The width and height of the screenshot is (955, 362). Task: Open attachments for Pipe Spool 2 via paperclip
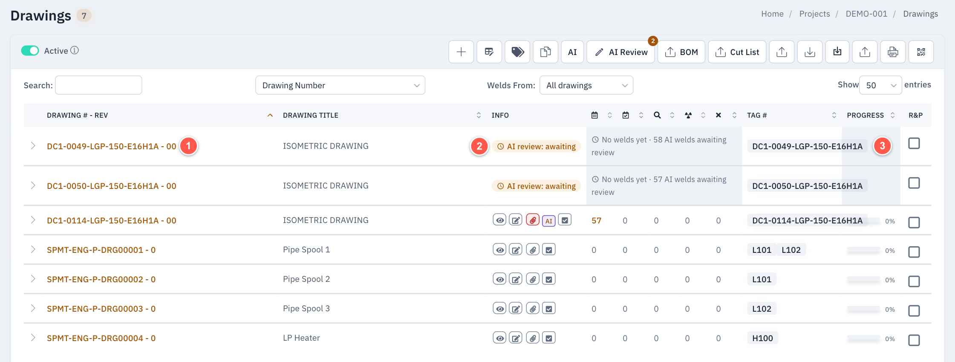(x=533, y=279)
